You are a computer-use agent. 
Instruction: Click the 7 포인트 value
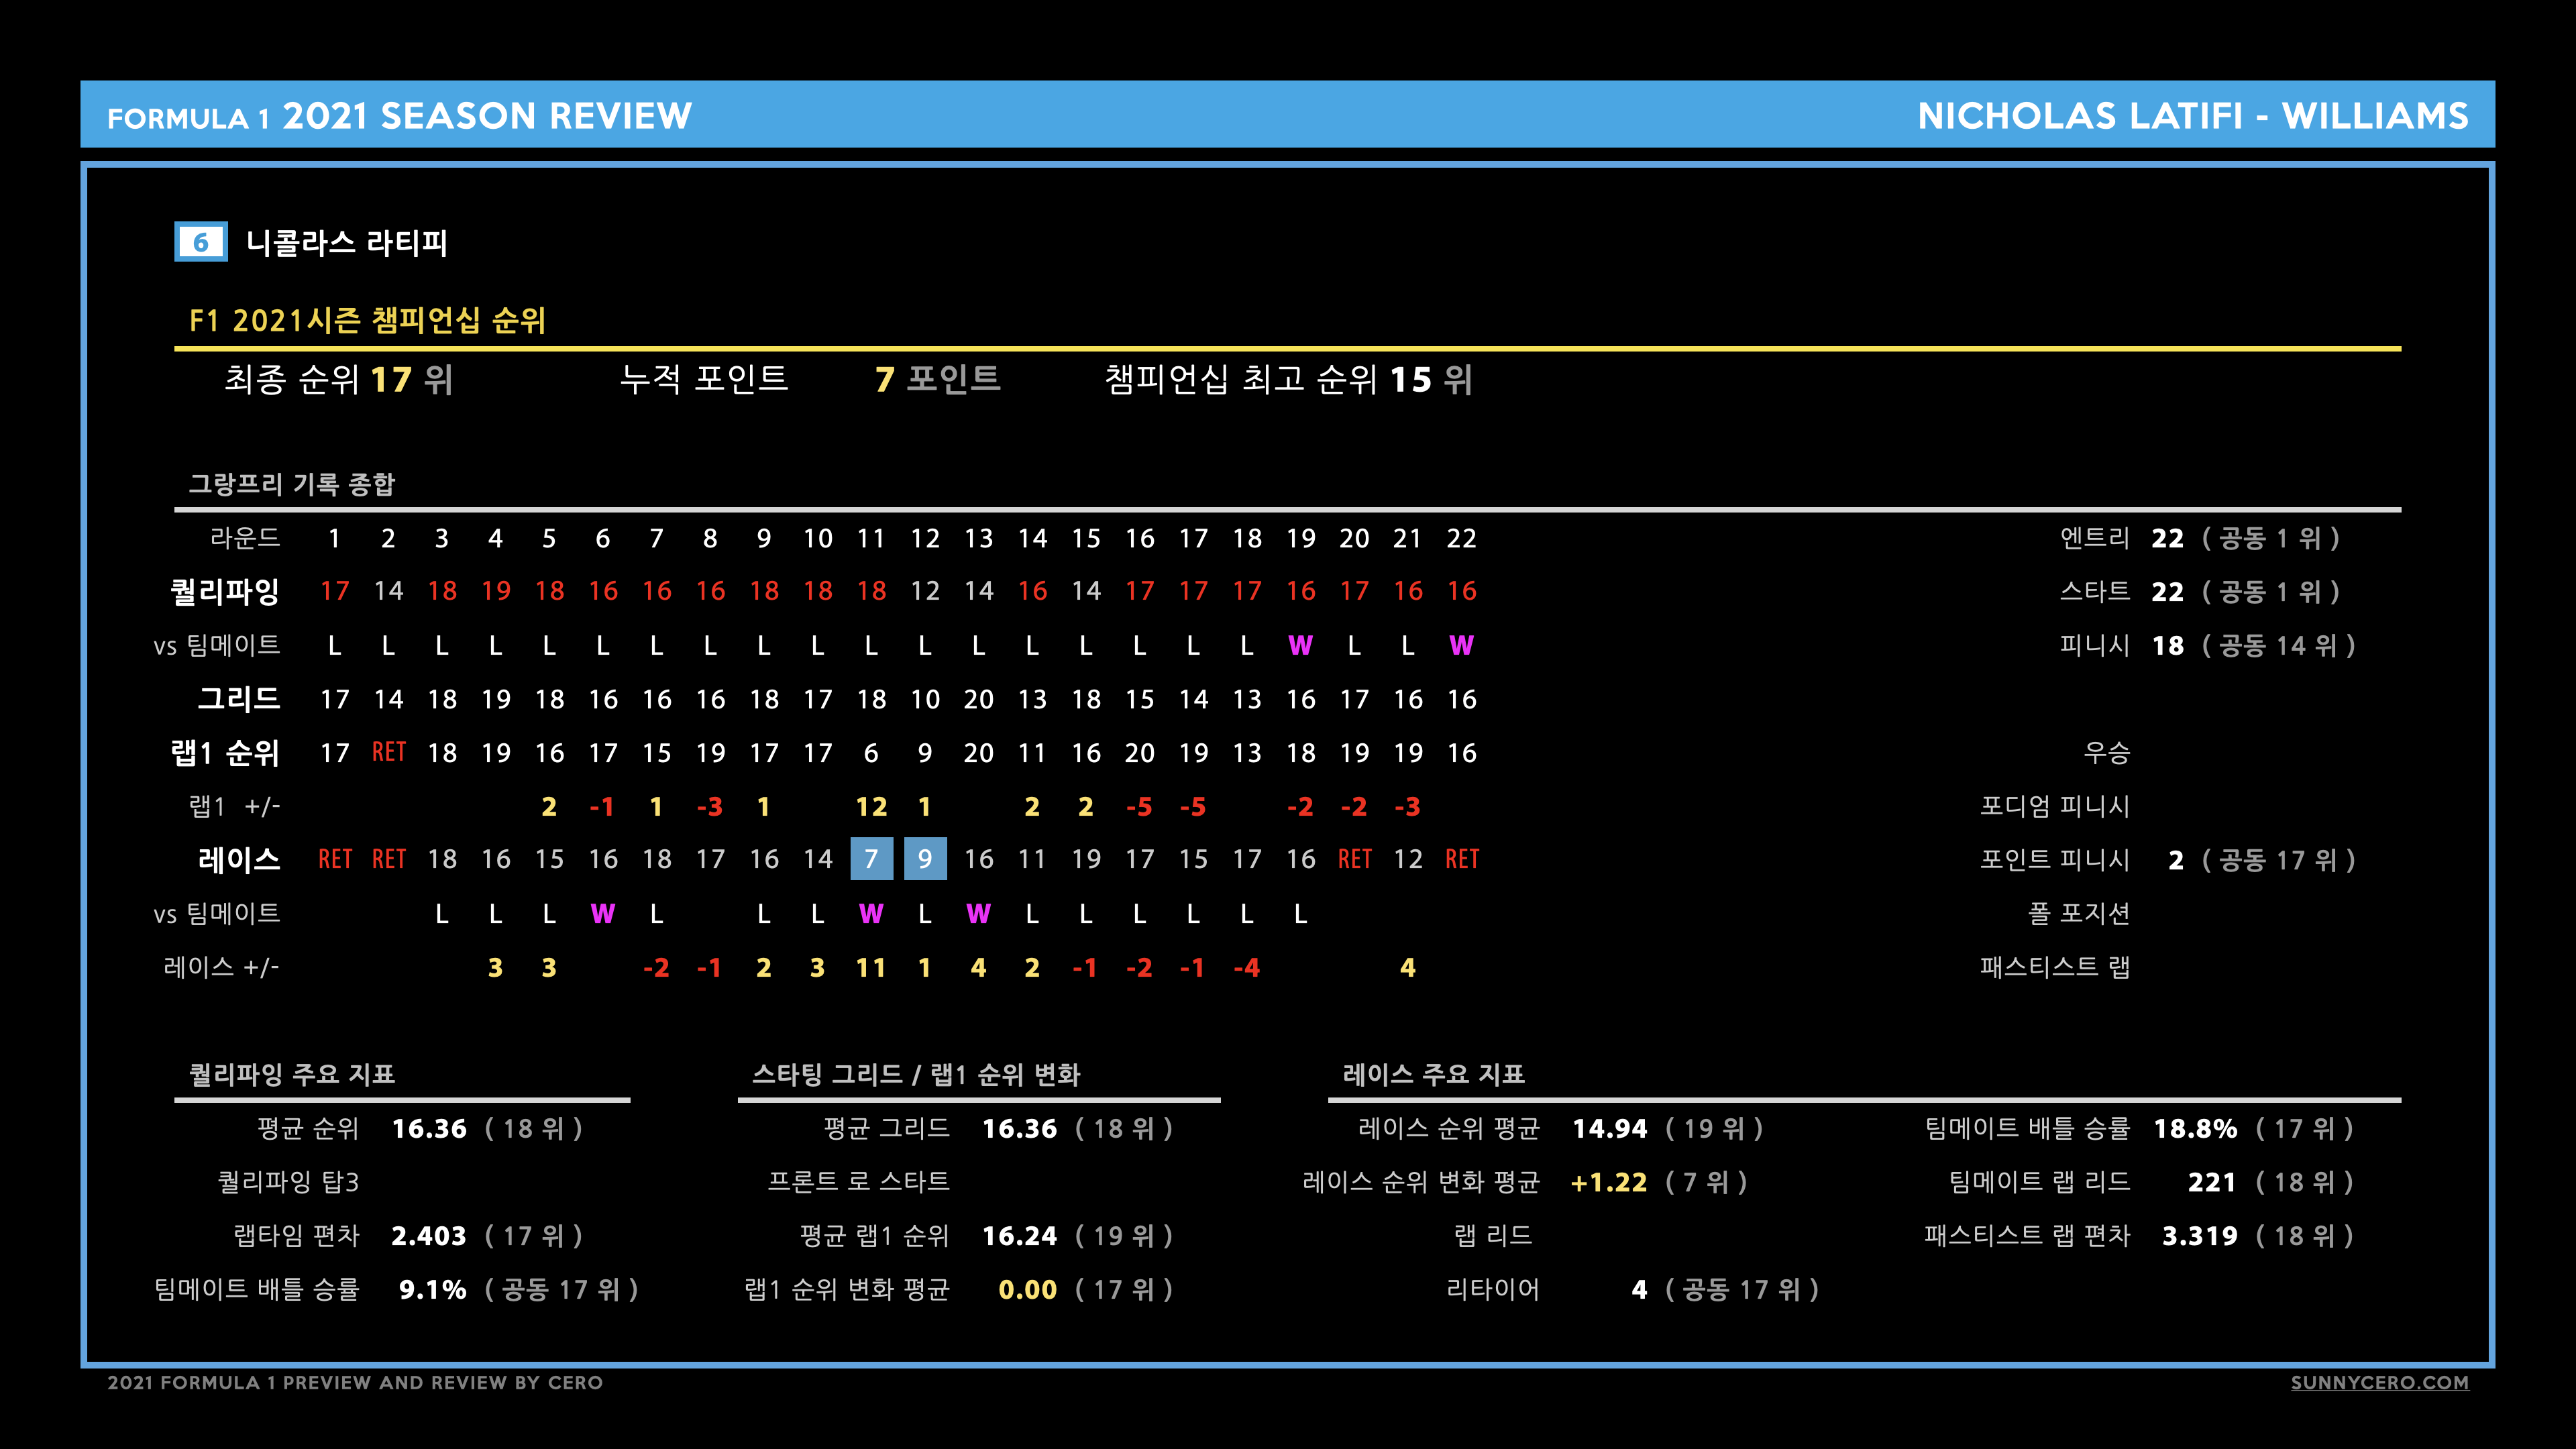click(937, 379)
